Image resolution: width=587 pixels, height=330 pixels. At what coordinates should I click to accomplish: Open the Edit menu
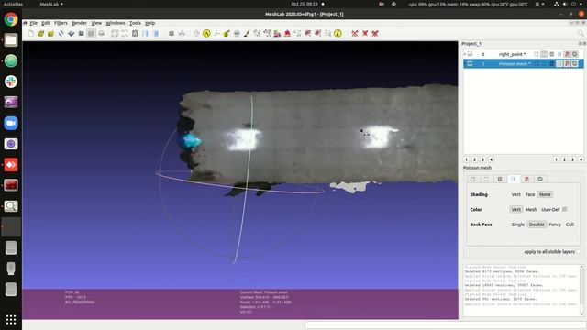point(46,23)
